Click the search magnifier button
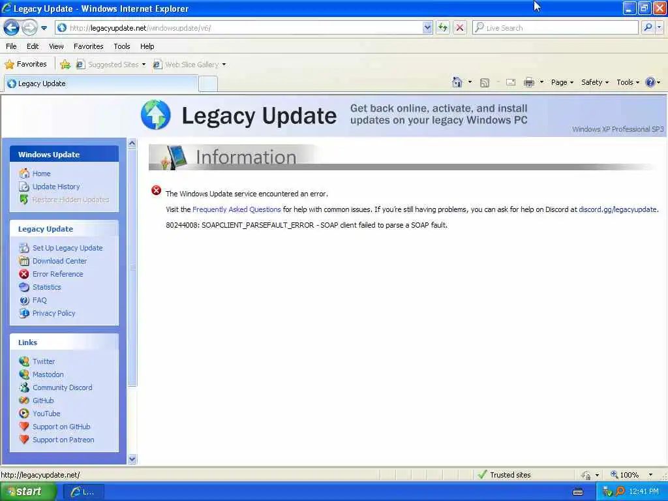This screenshot has height=501, width=668. 648,27
